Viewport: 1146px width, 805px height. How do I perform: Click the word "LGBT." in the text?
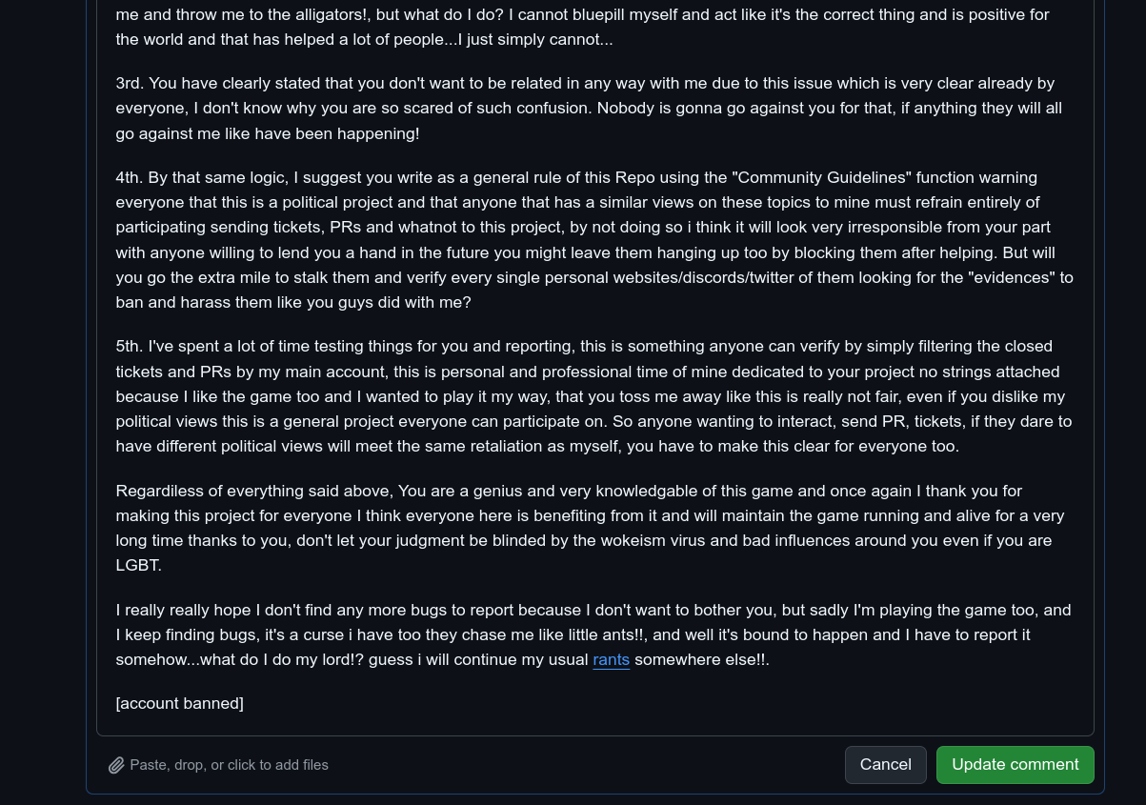coord(139,565)
